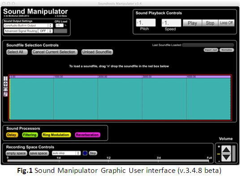Viewport: 241px width, 176px height.
Task: Click the 2000.00 marker on timeline ruler
Action: click(x=103, y=77)
